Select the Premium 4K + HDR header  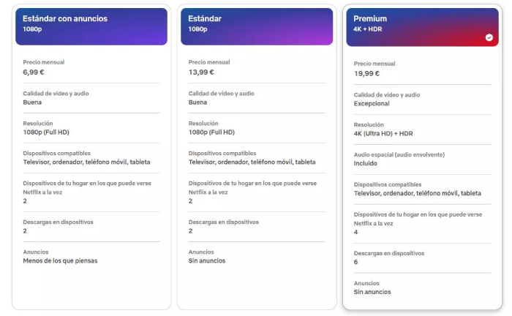pos(422,26)
